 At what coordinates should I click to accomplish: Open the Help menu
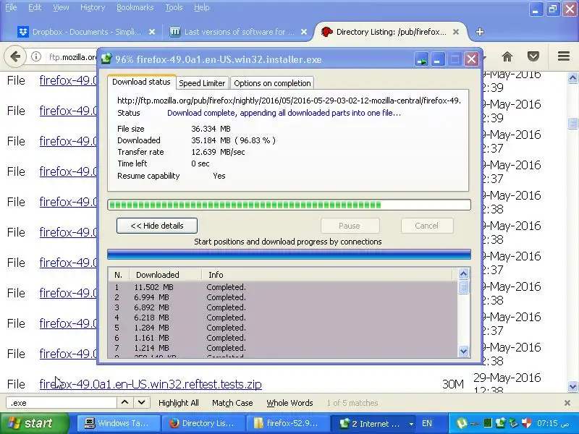(202, 7)
